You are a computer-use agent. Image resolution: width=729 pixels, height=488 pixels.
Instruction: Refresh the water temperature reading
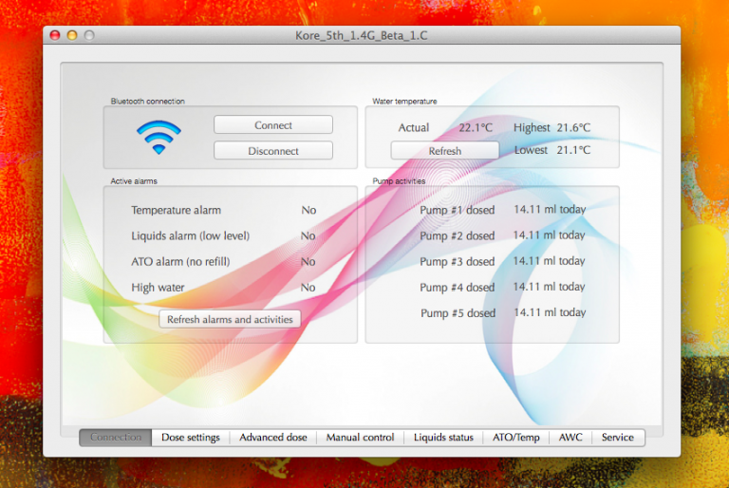(444, 151)
